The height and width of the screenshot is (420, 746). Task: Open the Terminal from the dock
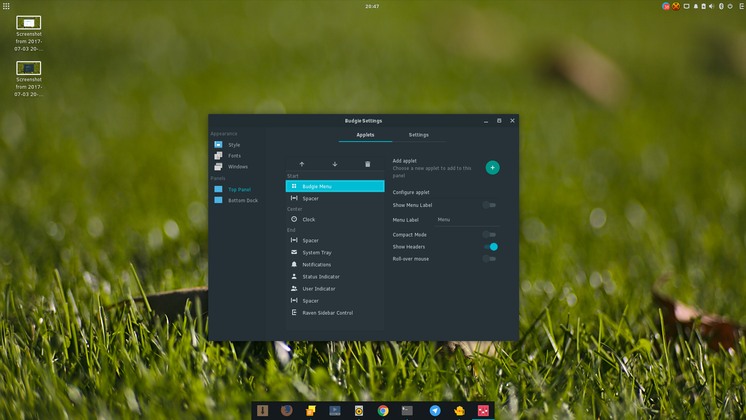(407, 411)
